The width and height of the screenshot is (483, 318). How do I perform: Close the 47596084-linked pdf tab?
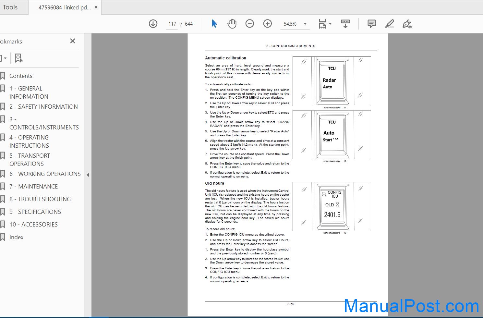[96, 7]
